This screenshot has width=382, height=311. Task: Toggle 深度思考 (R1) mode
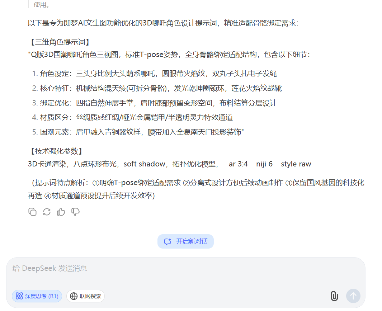[x=37, y=296]
